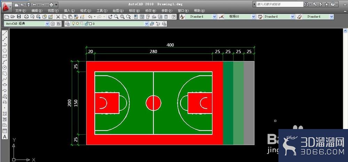
Task: Open the 编辑(E) menu
Action: tap(37, 11)
